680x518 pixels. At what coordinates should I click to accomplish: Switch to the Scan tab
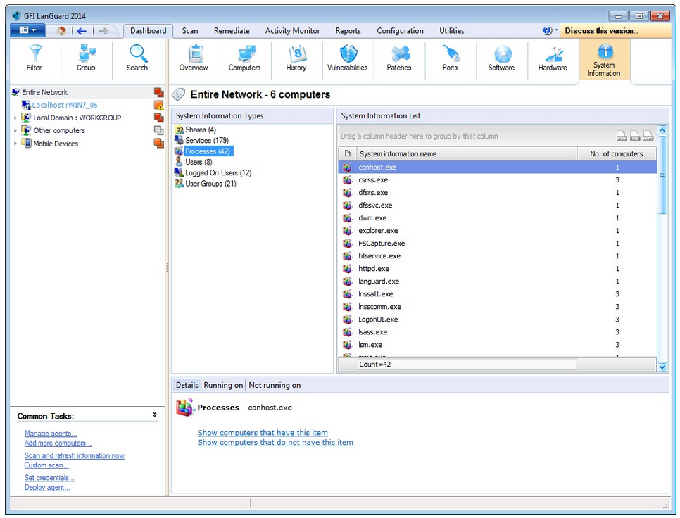click(x=190, y=31)
